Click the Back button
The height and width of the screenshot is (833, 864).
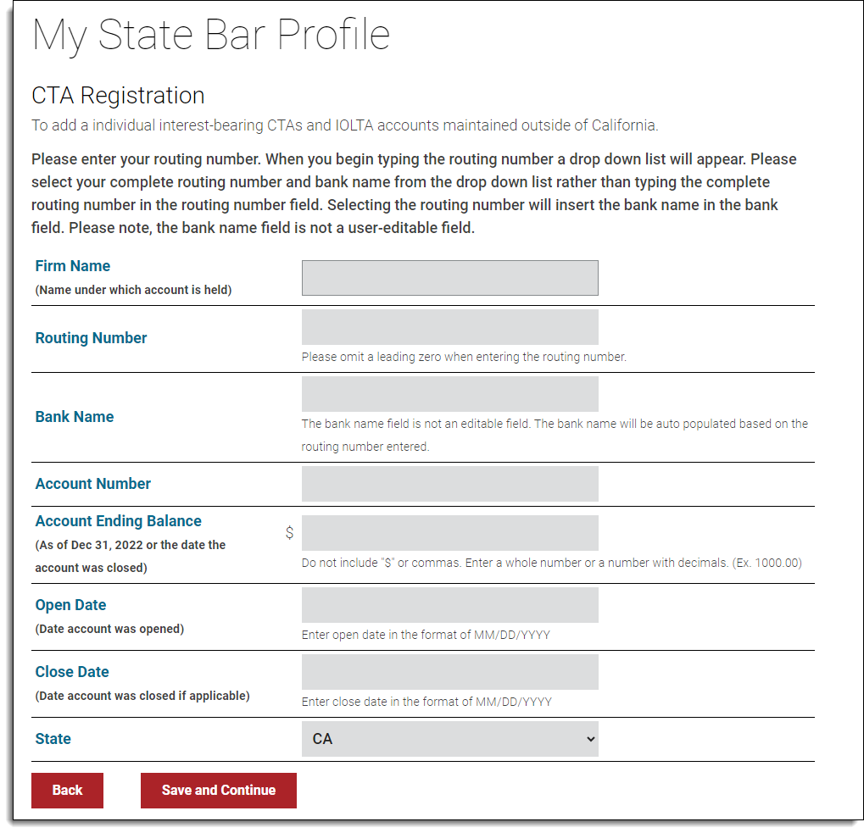coord(67,790)
